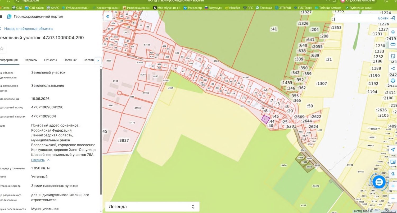The height and width of the screenshot is (213, 397).
Task: Print the map via printer icon
Action: pos(393,81)
